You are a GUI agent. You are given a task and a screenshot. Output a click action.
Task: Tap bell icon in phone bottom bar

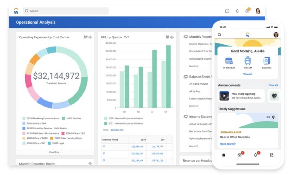coord(256,154)
